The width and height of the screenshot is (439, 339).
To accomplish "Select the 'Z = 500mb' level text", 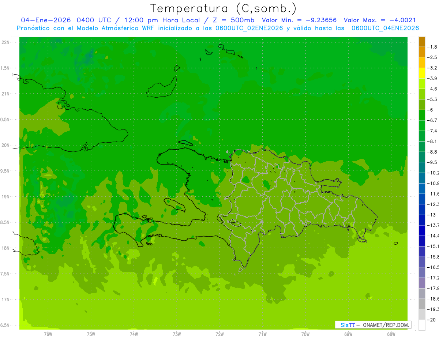I will pos(233,20).
